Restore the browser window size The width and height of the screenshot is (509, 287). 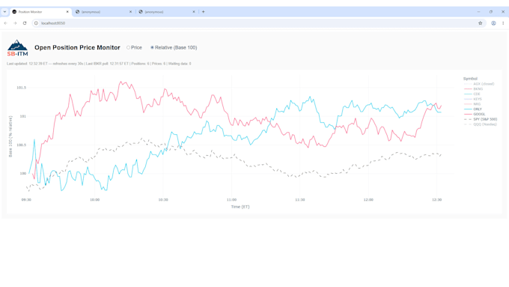pyautogui.click(x=491, y=12)
